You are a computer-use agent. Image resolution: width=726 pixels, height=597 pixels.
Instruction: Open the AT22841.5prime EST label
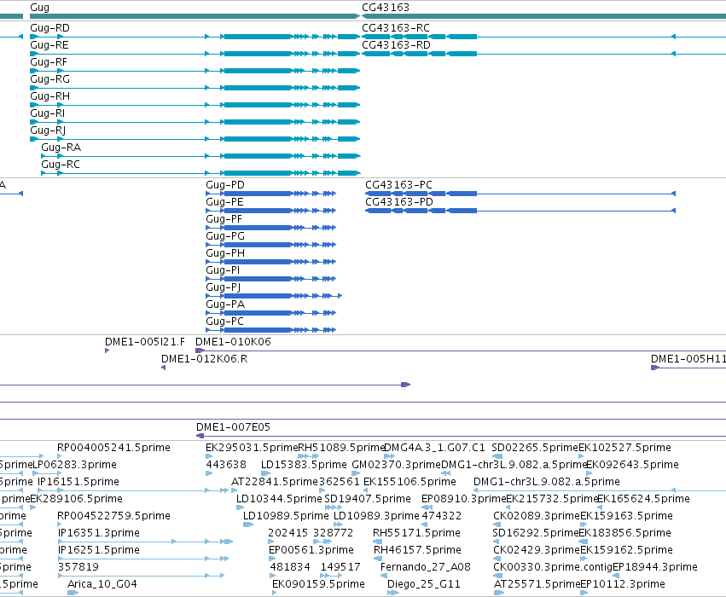[x=274, y=482]
